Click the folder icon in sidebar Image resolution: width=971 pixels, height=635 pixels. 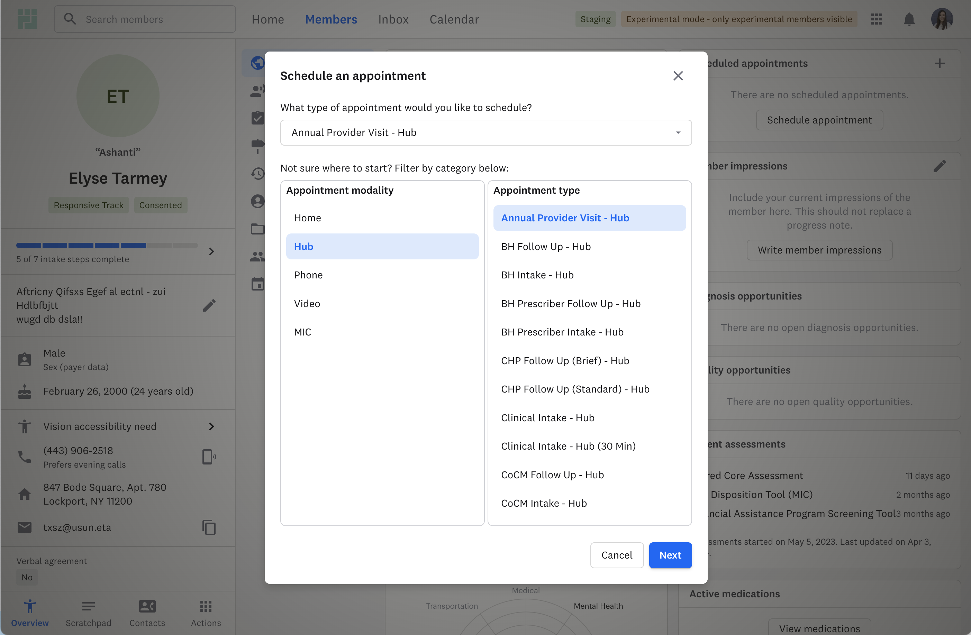pyautogui.click(x=257, y=229)
